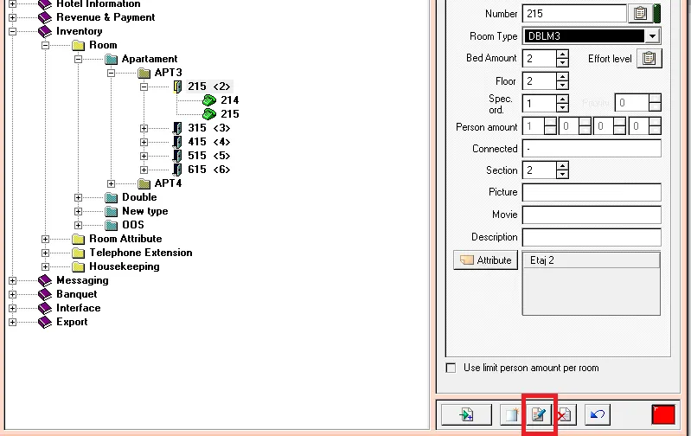This screenshot has height=436, width=691.
Task: Click the Revenue & Payment book icon
Action: 45,17
